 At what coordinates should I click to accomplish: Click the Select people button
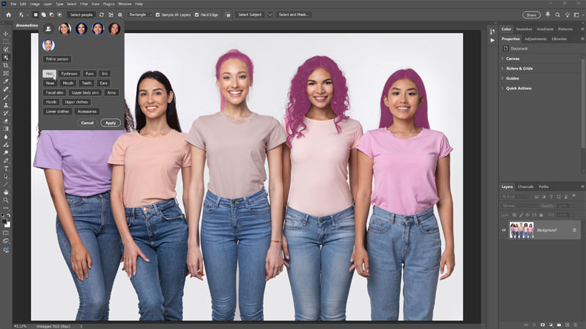81,15
